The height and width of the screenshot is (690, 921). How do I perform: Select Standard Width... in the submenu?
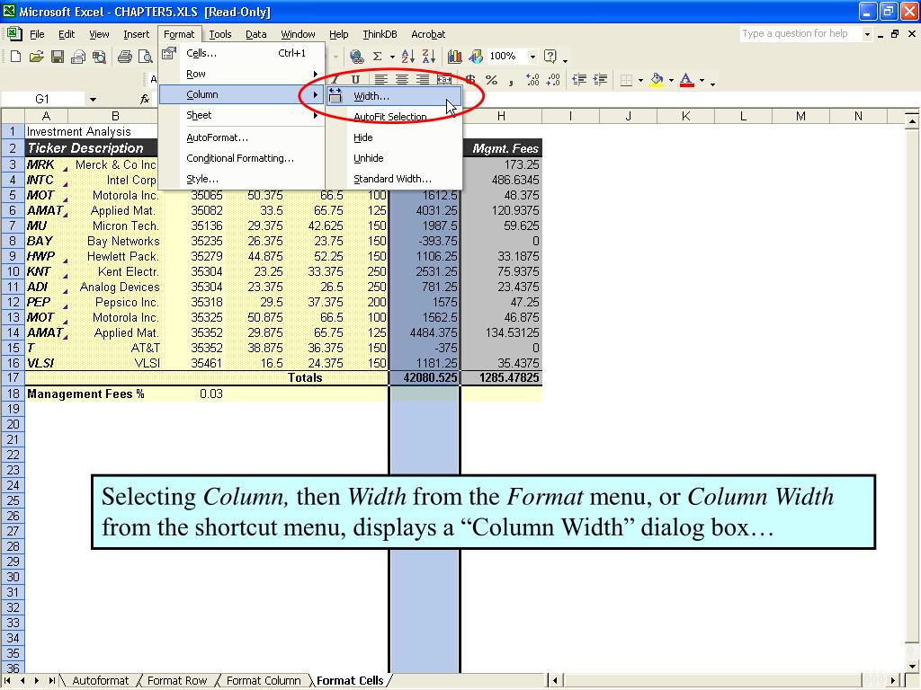(395, 179)
